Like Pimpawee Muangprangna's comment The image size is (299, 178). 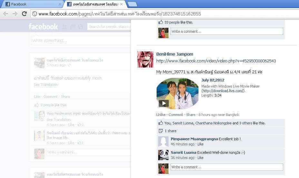200,144
